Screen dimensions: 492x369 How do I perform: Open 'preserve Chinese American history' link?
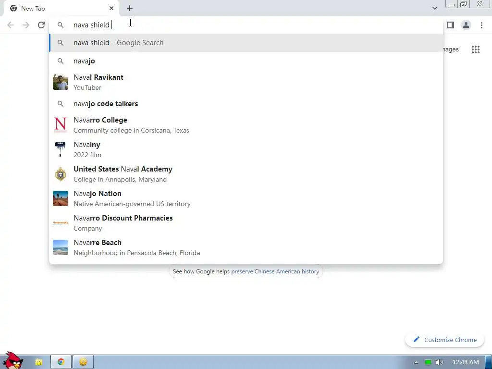(x=275, y=271)
